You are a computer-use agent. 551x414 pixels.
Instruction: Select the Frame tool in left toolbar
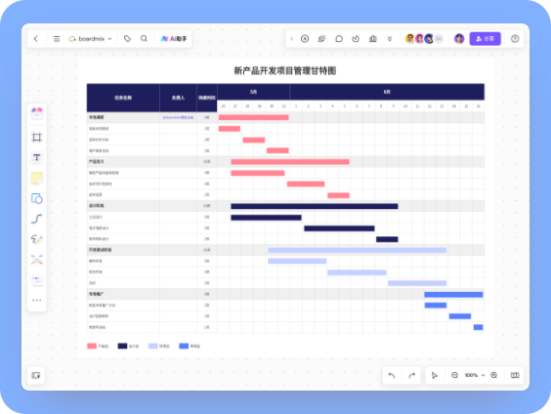[36, 138]
